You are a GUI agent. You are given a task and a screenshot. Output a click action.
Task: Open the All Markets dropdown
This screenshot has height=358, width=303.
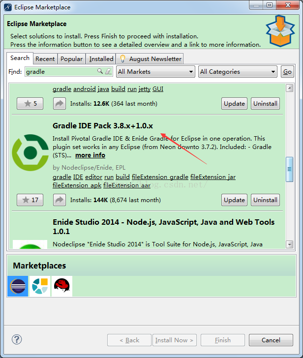[155, 72]
